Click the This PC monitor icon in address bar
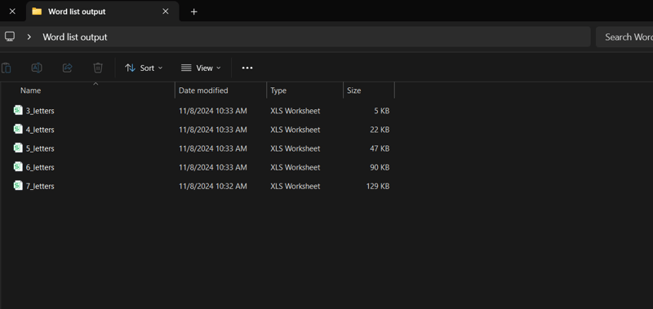Viewport: 653px width, 309px height. click(10, 37)
